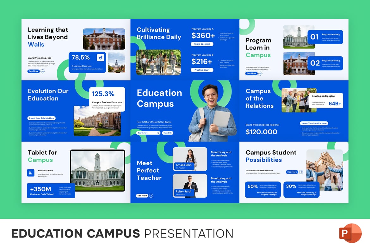Click See More under Brand Vision Express
Screen dimensions: 370x247
click(34, 71)
